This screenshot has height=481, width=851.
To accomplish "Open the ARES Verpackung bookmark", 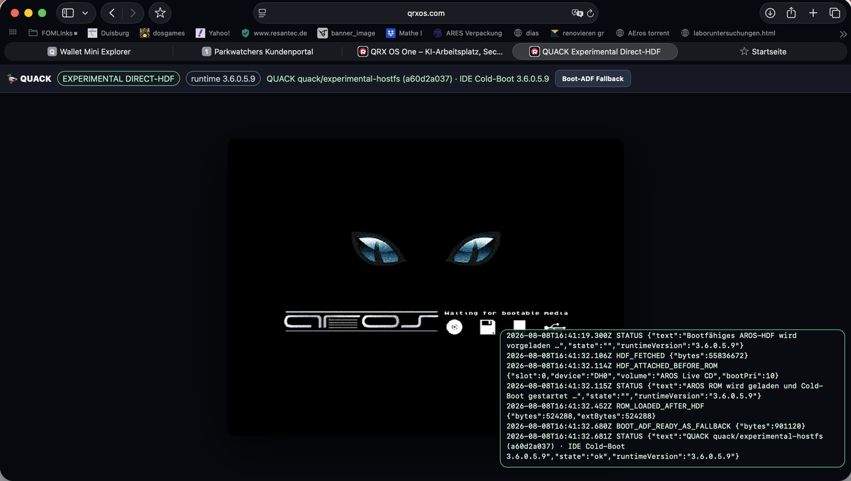I will (x=467, y=33).
